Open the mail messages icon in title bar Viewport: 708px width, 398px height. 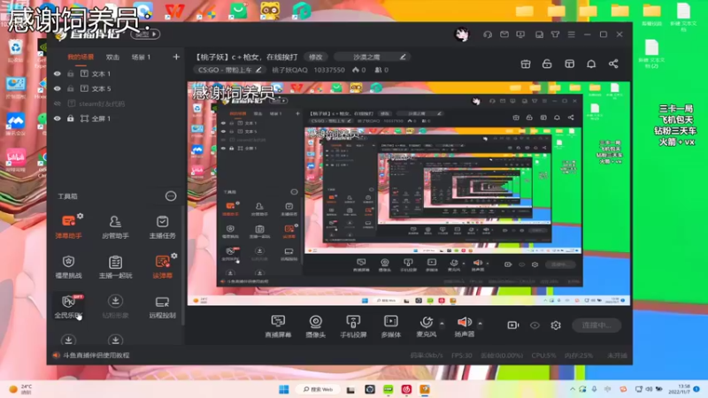pos(504,34)
